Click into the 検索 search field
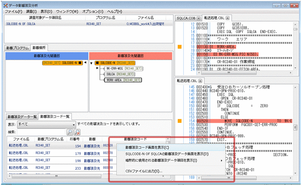The image size is (302, 186). pos(41,132)
